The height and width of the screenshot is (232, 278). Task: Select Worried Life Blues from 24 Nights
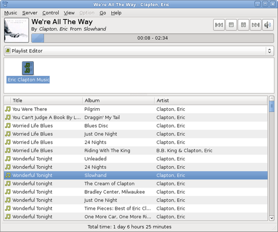pyautogui.click(x=136, y=142)
